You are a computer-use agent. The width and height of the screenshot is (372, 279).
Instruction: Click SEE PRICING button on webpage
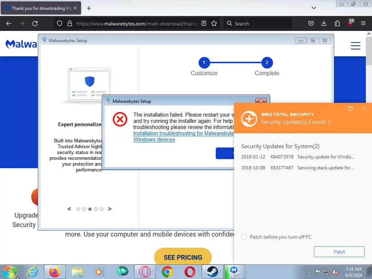183,257
